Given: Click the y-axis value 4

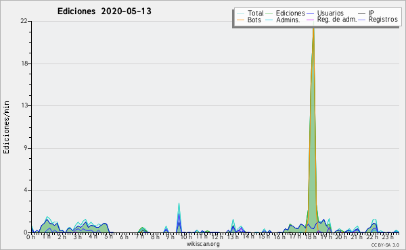Looking at the screenshot, I should point(26,190).
